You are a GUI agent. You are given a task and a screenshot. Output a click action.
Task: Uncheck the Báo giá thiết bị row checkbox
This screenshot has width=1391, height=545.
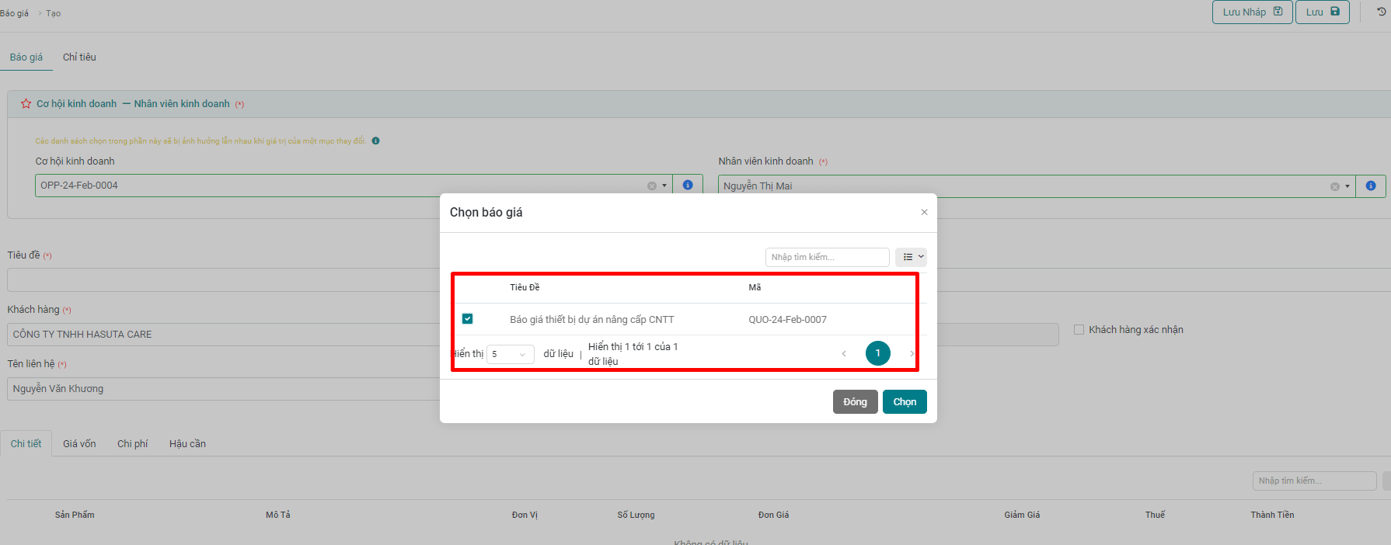(x=467, y=319)
